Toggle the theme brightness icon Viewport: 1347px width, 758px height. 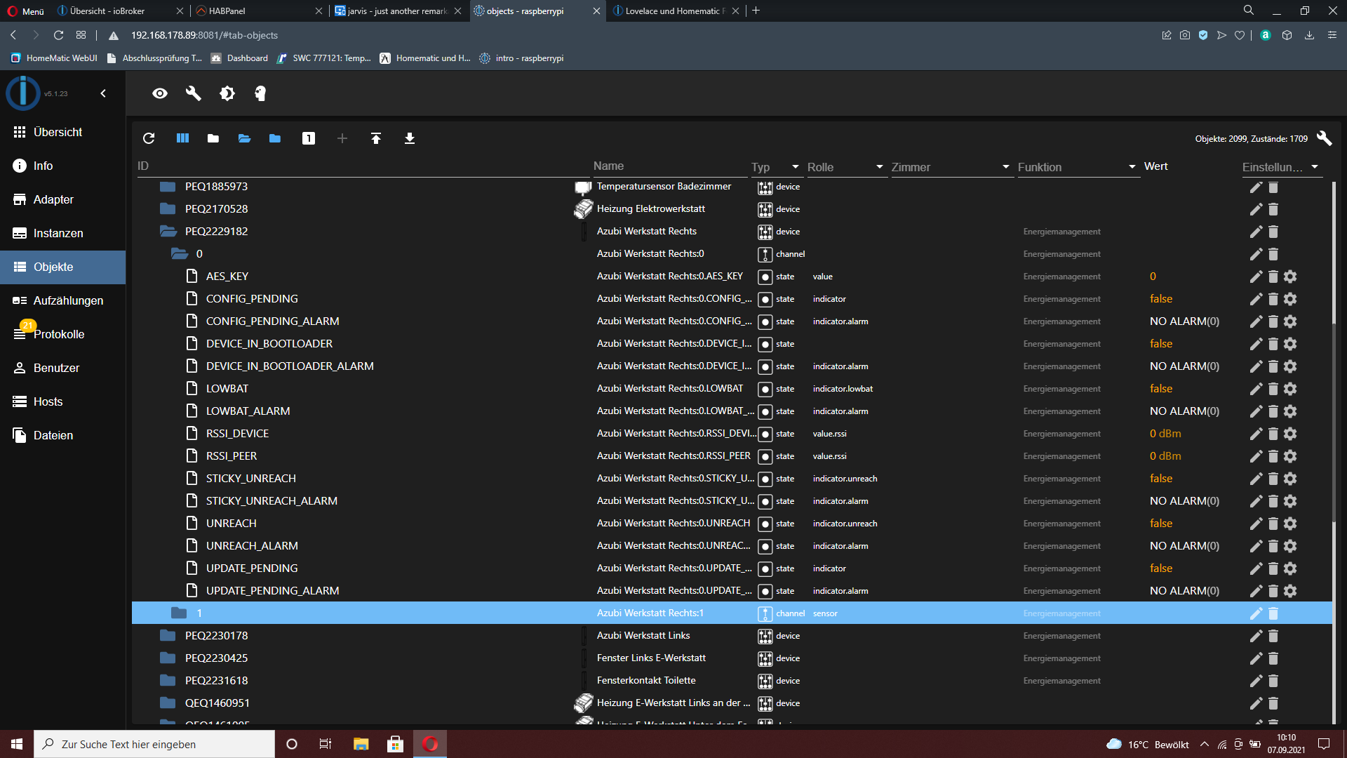point(227,93)
